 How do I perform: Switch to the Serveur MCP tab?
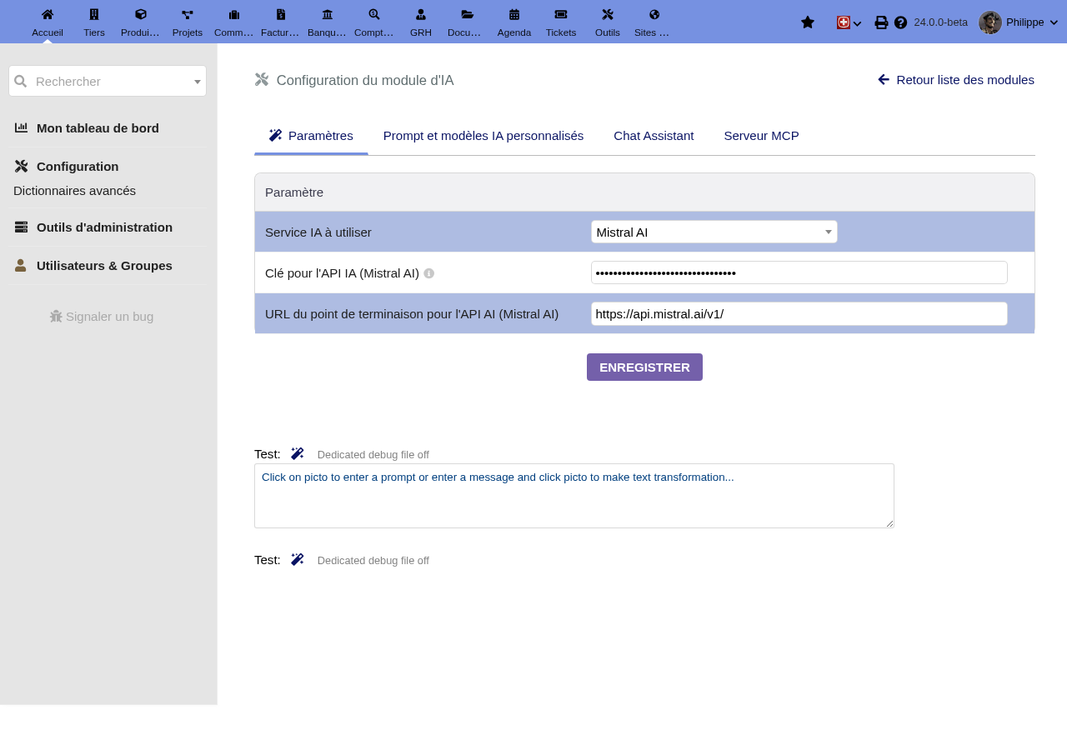point(761,136)
